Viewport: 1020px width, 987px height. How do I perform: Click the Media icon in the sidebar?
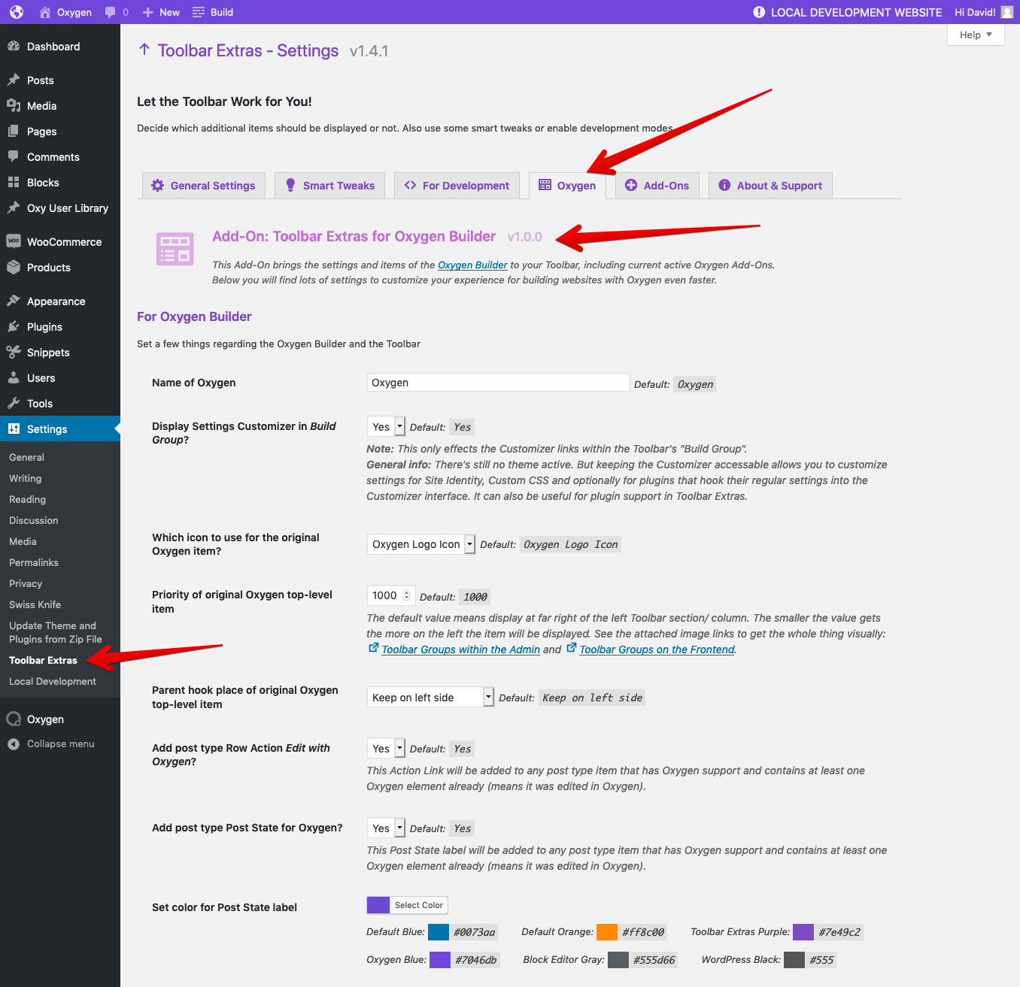(x=14, y=105)
